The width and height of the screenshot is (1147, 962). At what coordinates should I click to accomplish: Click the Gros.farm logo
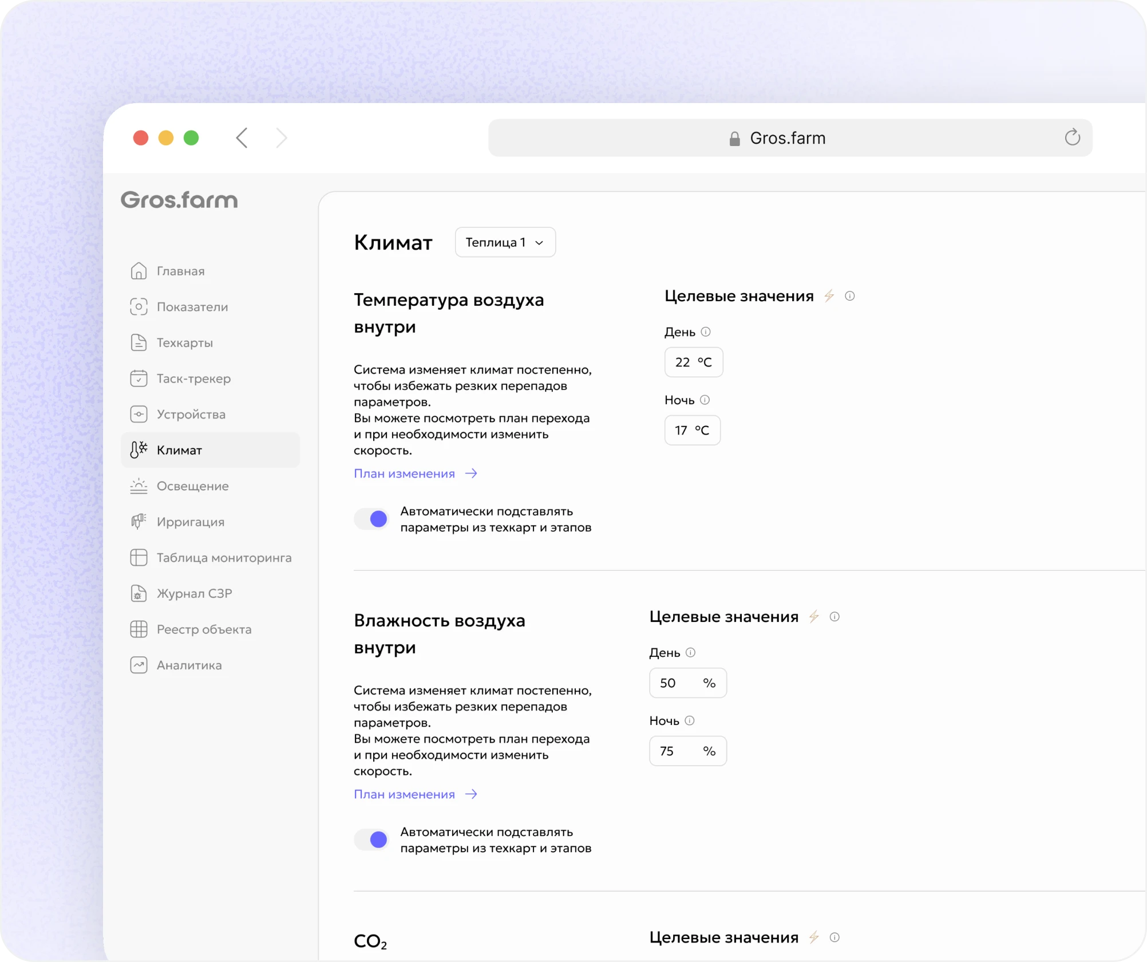pos(179,200)
